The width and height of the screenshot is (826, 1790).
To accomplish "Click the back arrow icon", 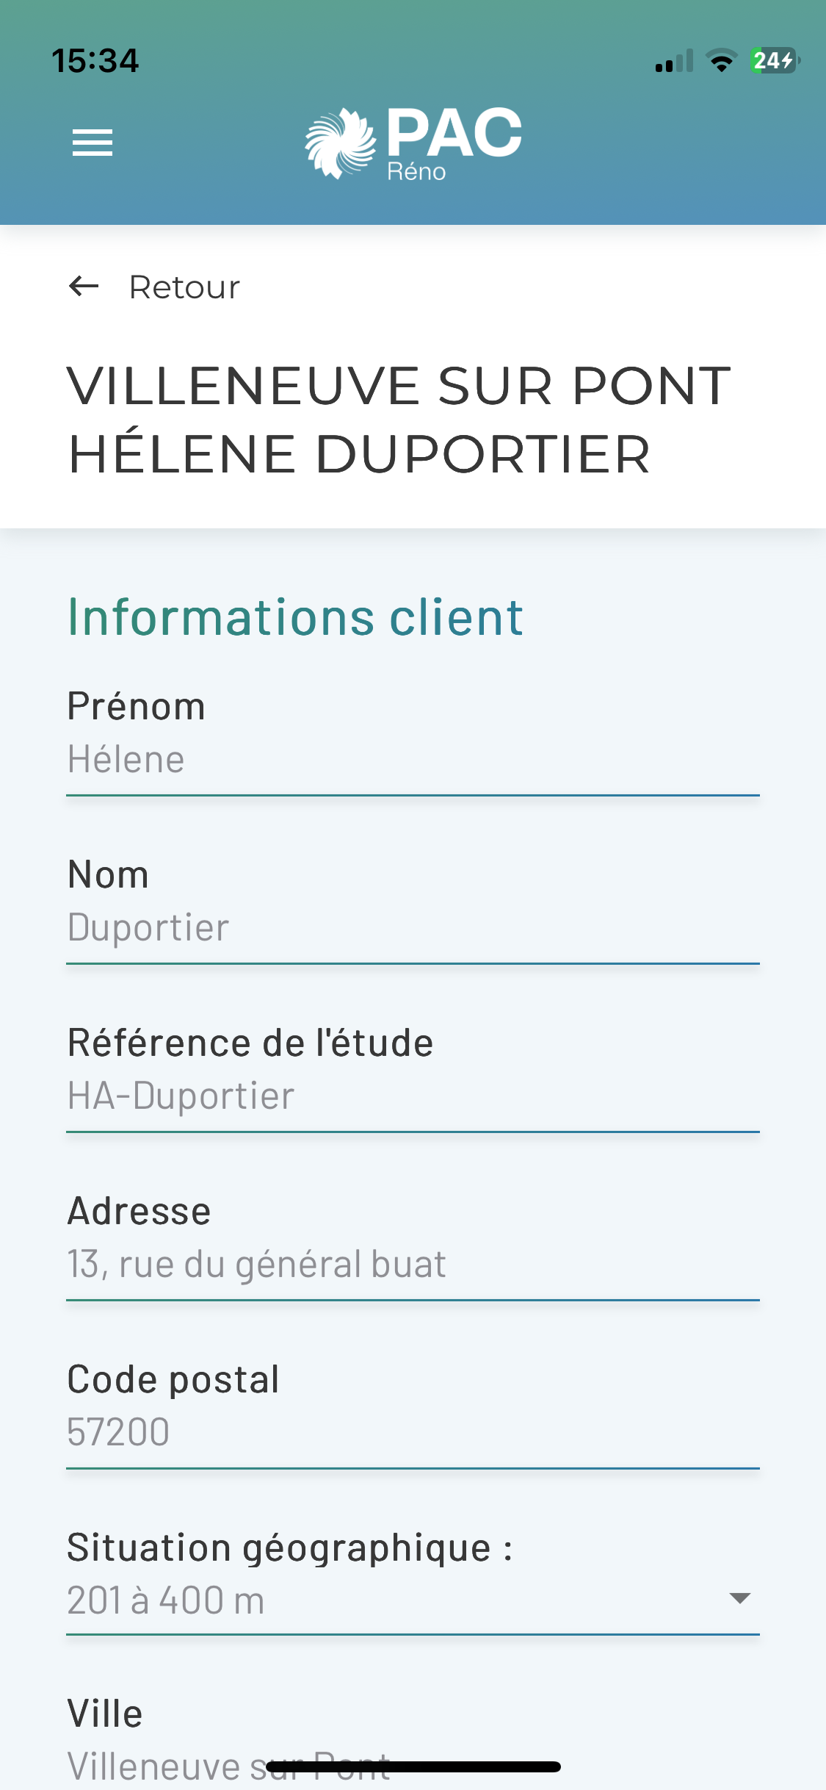I will click(84, 287).
